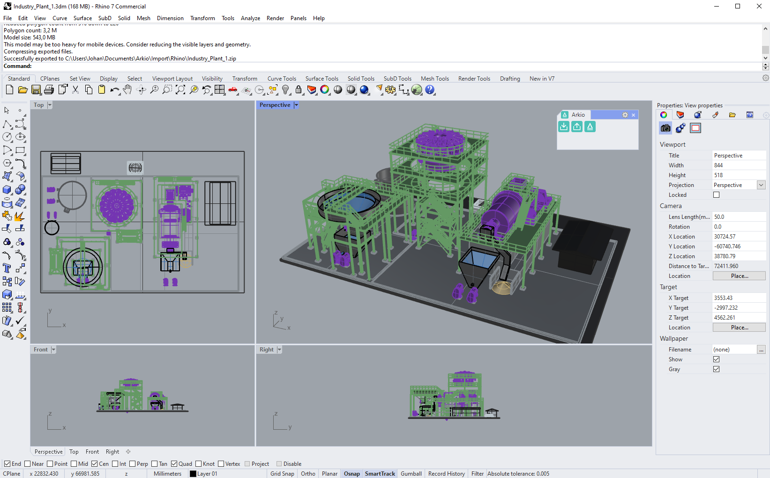Screen dimensions: 770x478
Task: Open the Right viewport title dropdown arrow
Action: tap(279, 350)
